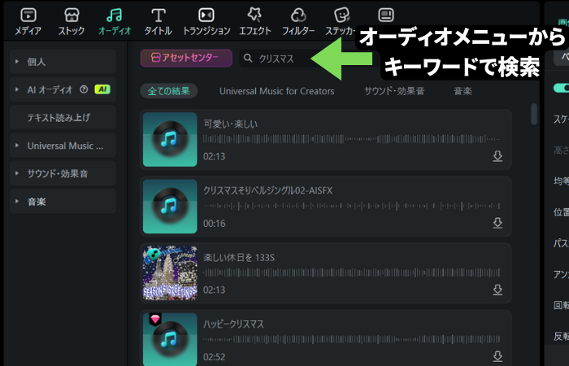The image size is (569, 366).
Task: Open the アセットセンター button
Action: (186, 58)
